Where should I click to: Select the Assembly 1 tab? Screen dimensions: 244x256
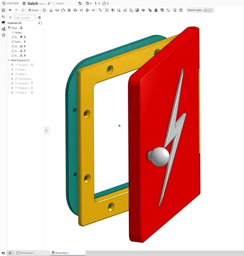click(61, 253)
